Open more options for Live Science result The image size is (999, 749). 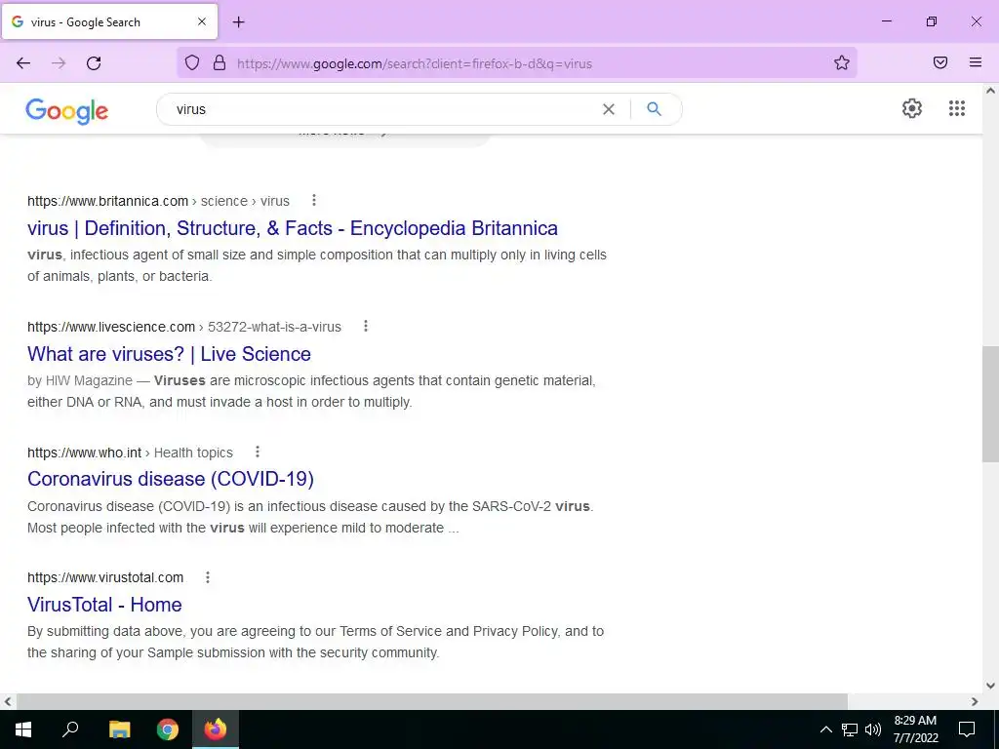click(x=365, y=326)
